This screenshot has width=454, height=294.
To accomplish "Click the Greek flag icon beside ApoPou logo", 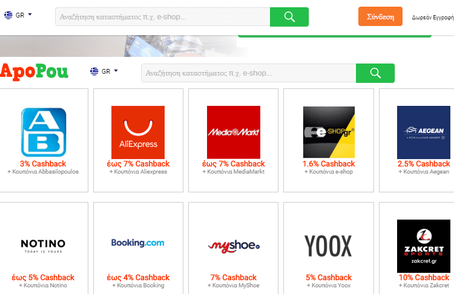I will (94, 71).
